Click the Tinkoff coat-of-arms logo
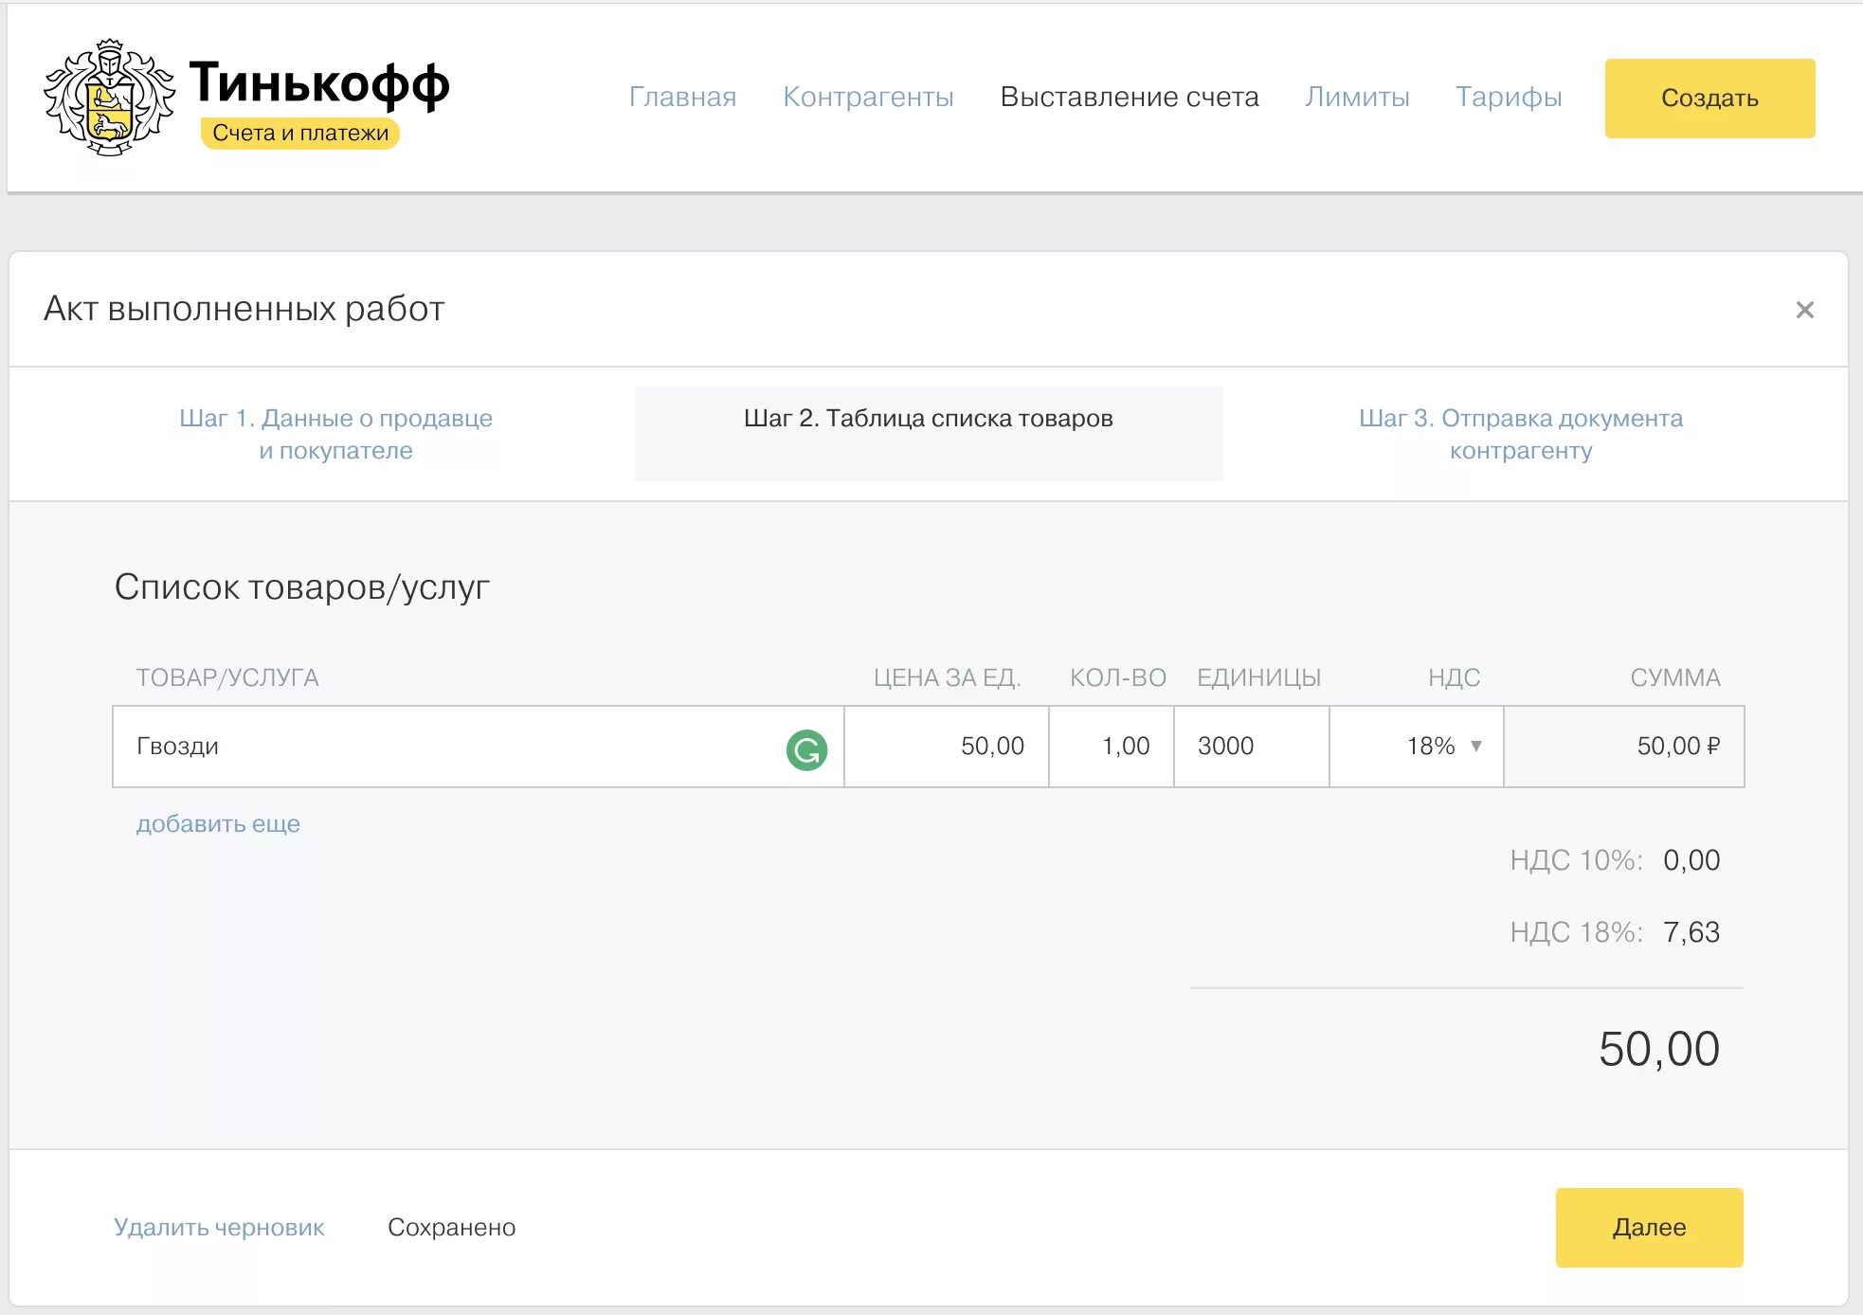This screenshot has height=1315, width=1863. click(109, 98)
